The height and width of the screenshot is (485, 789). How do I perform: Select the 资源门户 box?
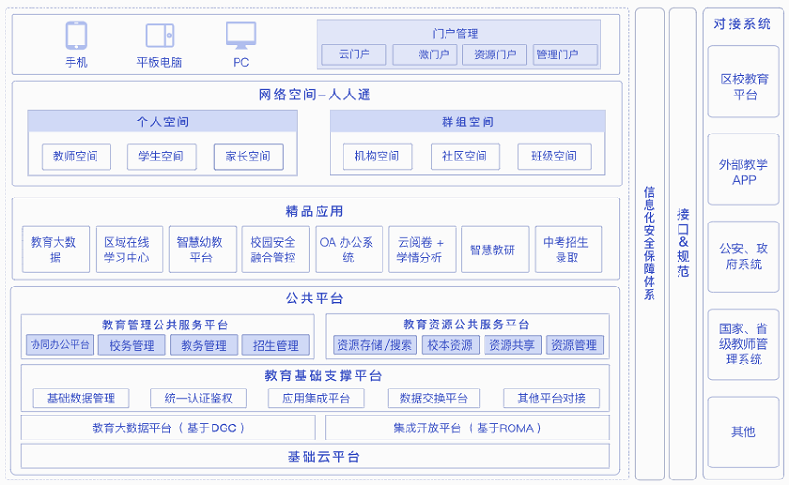[495, 55]
